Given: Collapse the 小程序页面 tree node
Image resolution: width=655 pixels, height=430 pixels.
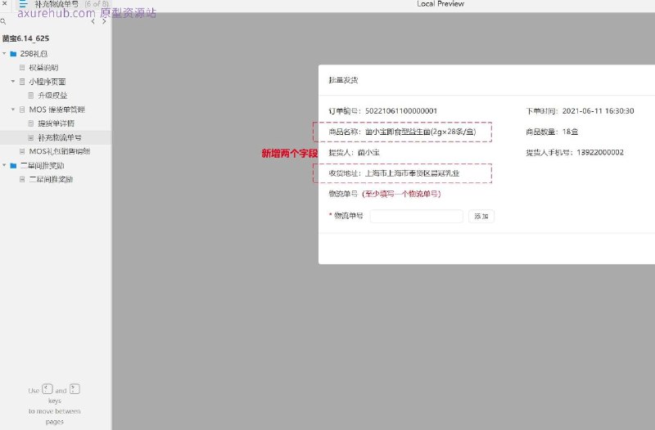Looking at the screenshot, I should [x=13, y=81].
